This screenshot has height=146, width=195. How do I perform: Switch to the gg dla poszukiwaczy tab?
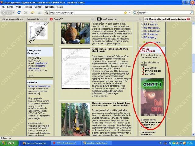(x=24, y=19)
